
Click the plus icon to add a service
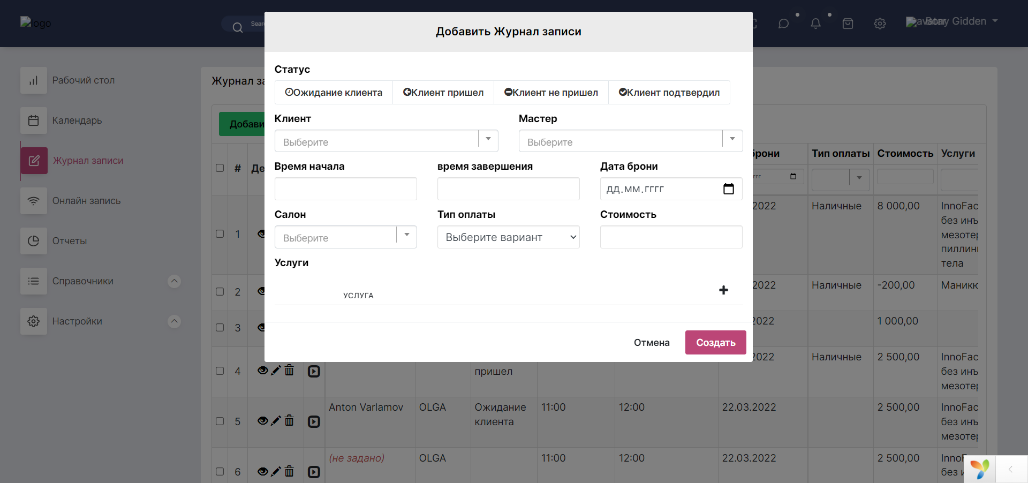(723, 290)
